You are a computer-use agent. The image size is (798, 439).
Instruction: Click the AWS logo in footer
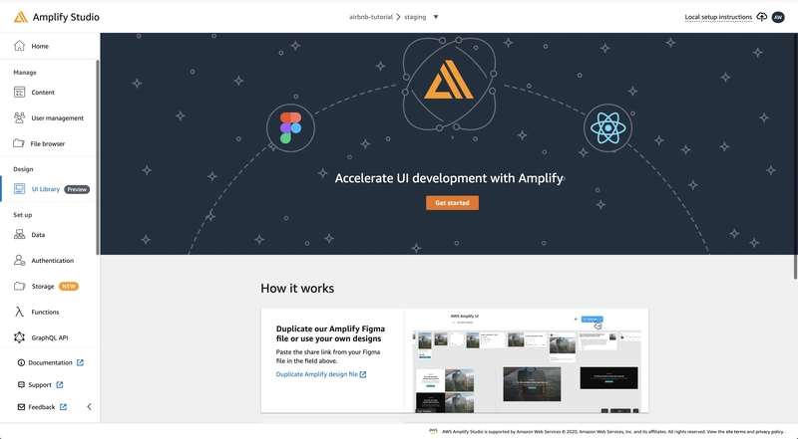tap(433, 431)
